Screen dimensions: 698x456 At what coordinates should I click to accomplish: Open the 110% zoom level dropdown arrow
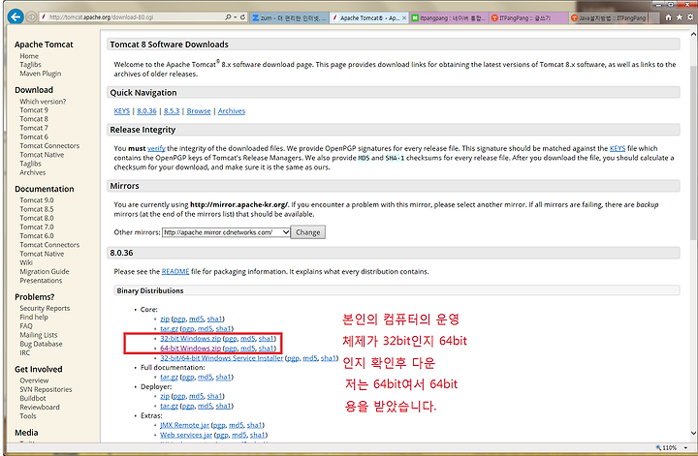685,447
